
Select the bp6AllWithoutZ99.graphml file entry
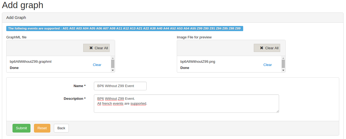tap(30, 62)
